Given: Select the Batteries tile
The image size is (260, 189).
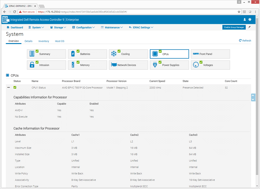Looking at the screenshot, I should [87, 54].
